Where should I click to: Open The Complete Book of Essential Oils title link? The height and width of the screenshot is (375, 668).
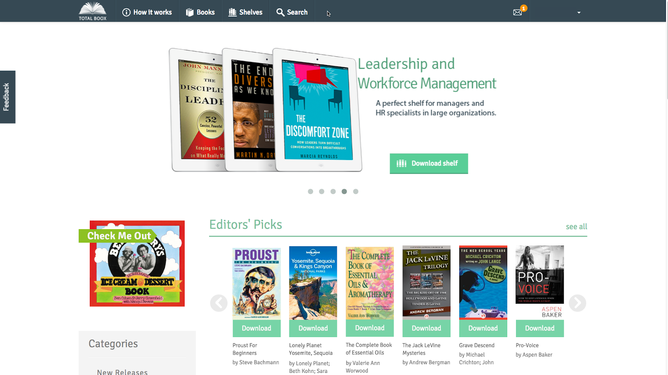(x=369, y=349)
